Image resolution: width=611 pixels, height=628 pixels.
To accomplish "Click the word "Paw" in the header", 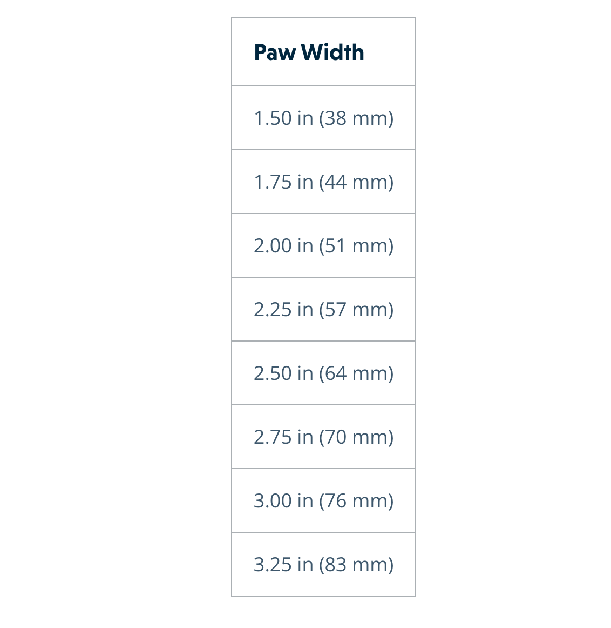I will click(x=275, y=52).
